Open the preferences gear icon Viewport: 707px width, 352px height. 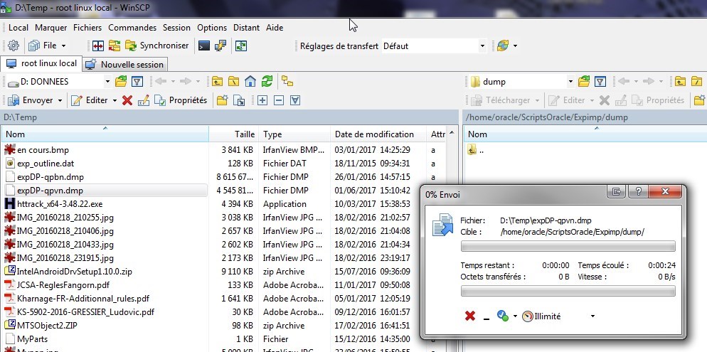[x=13, y=46]
